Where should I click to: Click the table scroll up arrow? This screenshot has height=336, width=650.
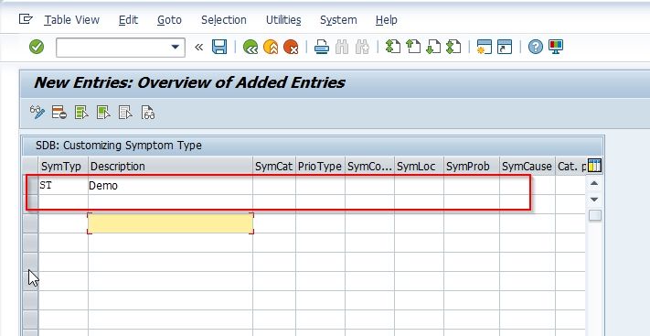[594, 183]
